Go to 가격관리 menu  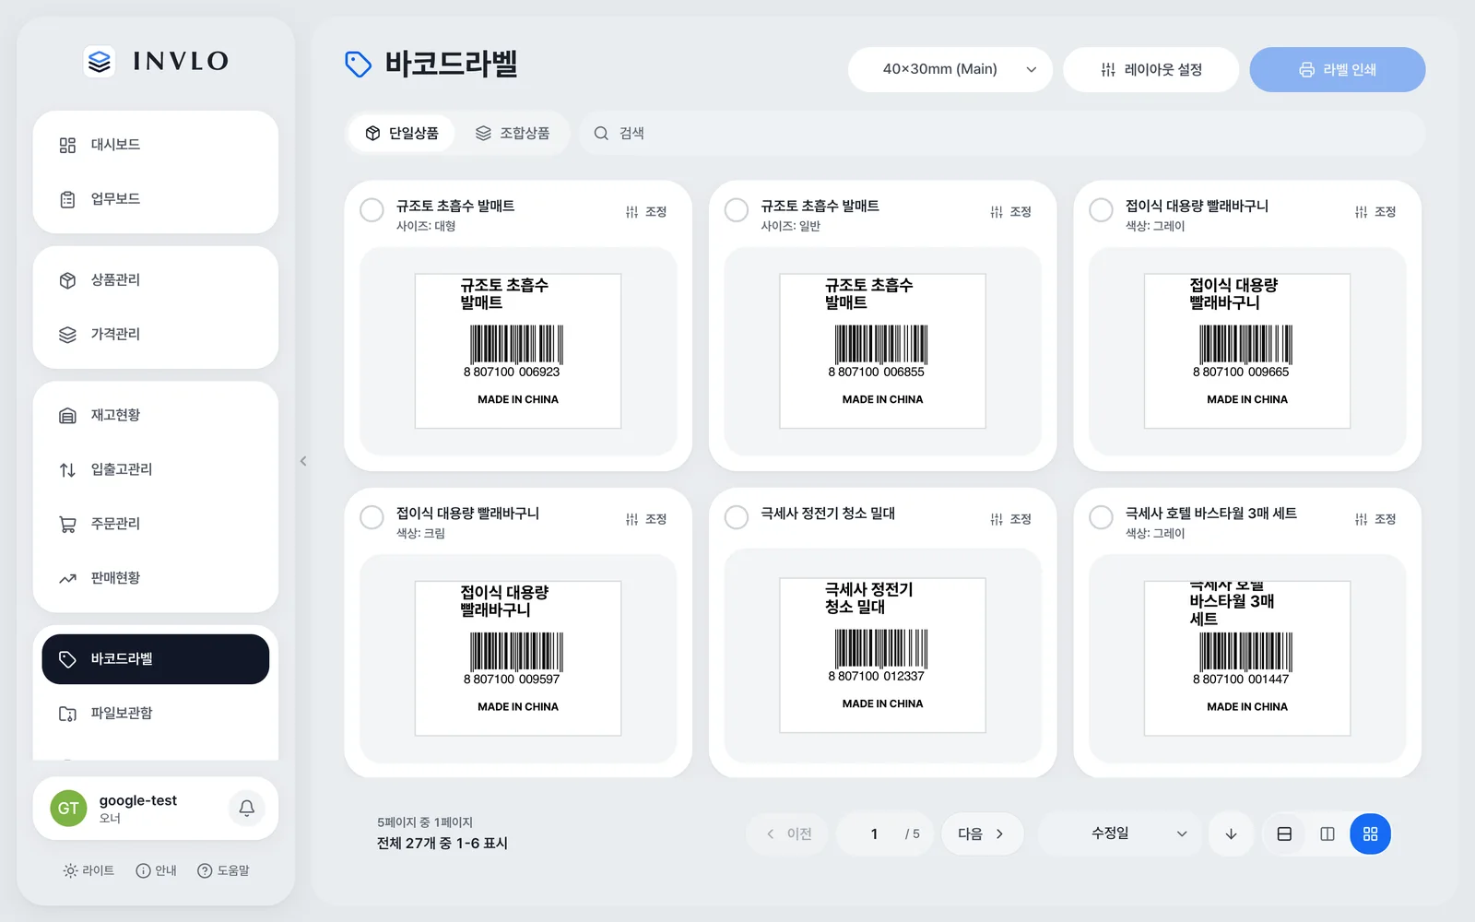pos(156,335)
